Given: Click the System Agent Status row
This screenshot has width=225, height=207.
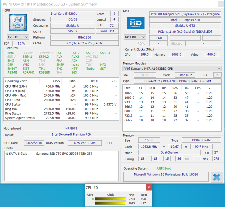Looking at the screenshot, I should point(61,118).
